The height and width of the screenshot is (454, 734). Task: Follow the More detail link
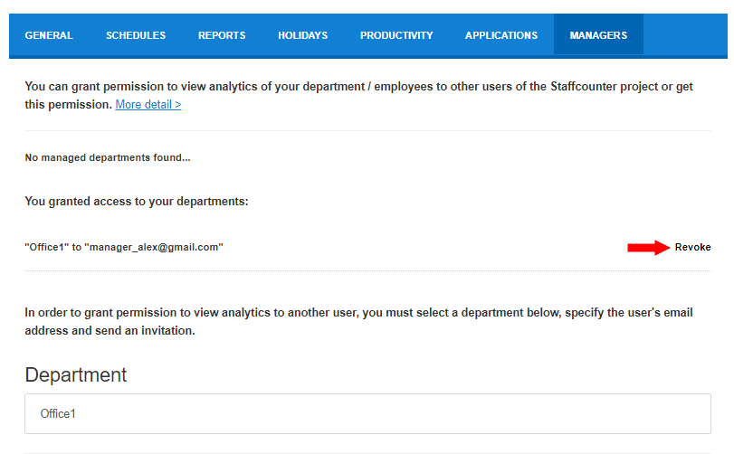coord(148,104)
